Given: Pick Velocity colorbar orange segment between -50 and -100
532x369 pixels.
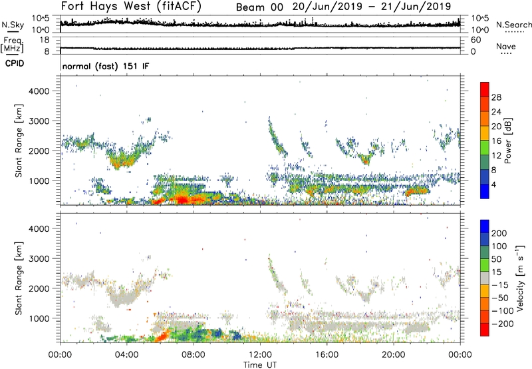Looking at the screenshot, I should (485, 304).
